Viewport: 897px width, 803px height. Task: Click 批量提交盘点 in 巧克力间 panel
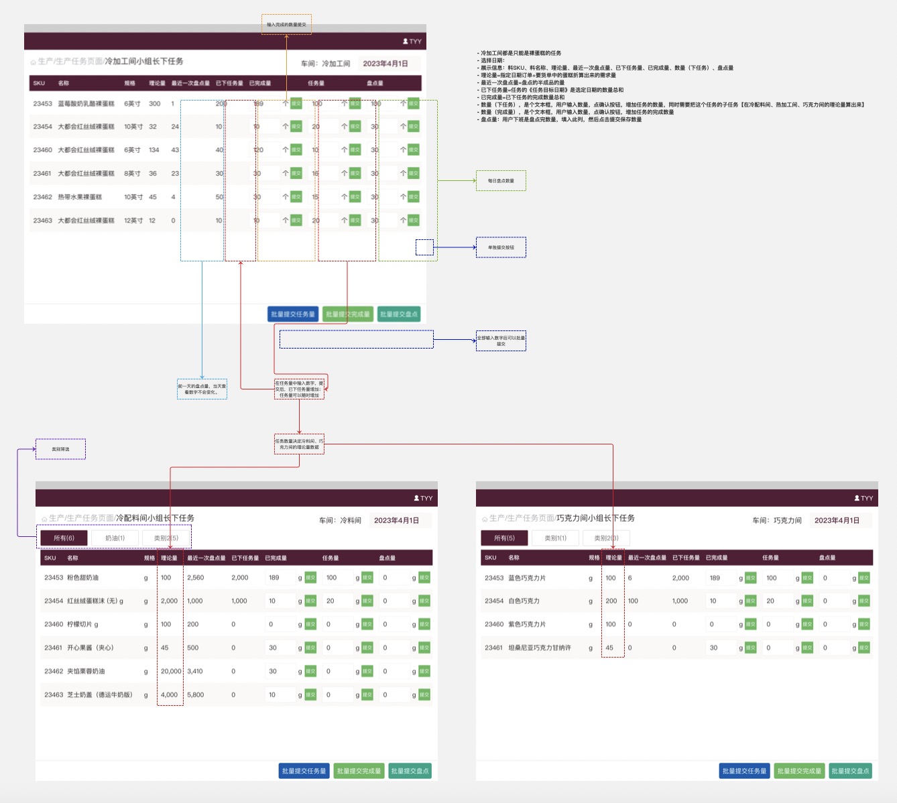click(x=851, y=771)
